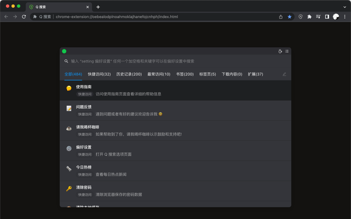This screenshot has width=351, height=219.
Task: Click description 如果帮助到了你，请我喝杯咖啡以示鼓励和支持吧!
Action: (139, 134)
